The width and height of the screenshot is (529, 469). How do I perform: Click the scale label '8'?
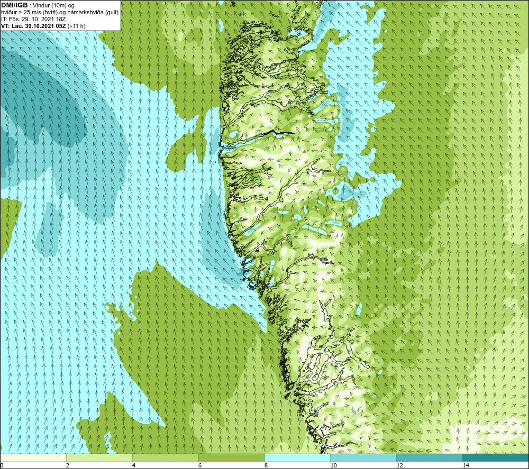click(266, 465)
